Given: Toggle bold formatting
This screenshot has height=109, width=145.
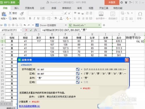Looking at the screenshot, I should coord(30,18).
